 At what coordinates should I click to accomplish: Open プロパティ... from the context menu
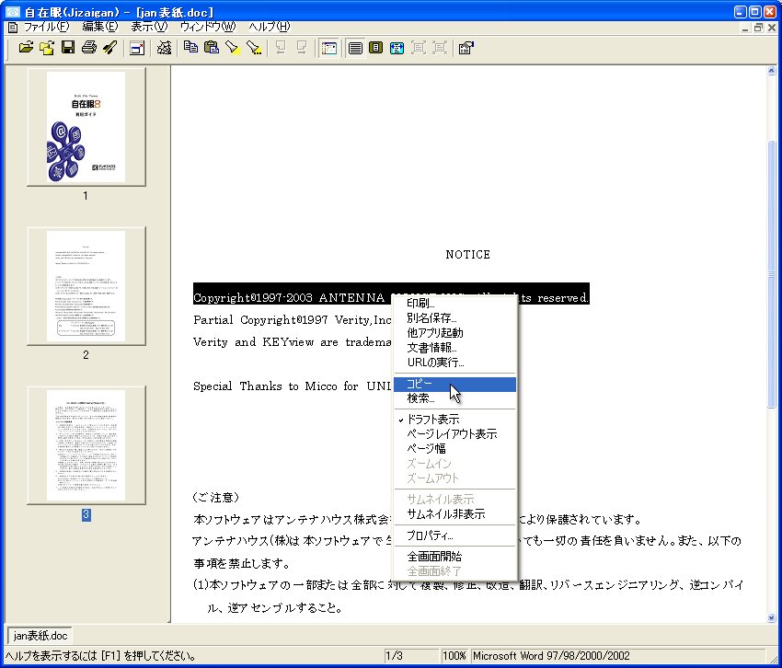pyautogui.click(x=454, y=536)
